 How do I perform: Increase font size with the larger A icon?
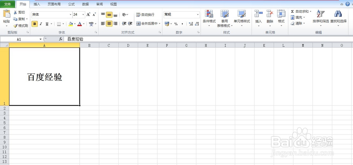pos(88,14)
